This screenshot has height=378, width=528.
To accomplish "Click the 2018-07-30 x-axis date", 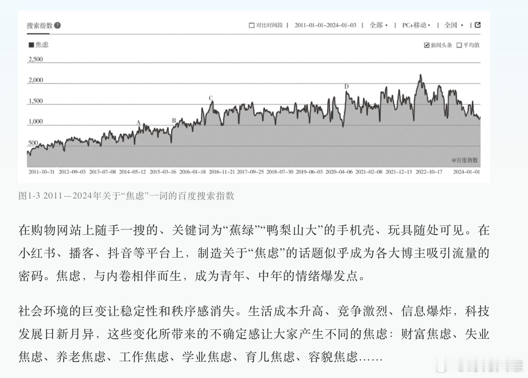I will pyautogui.click(x=280, y=172).
